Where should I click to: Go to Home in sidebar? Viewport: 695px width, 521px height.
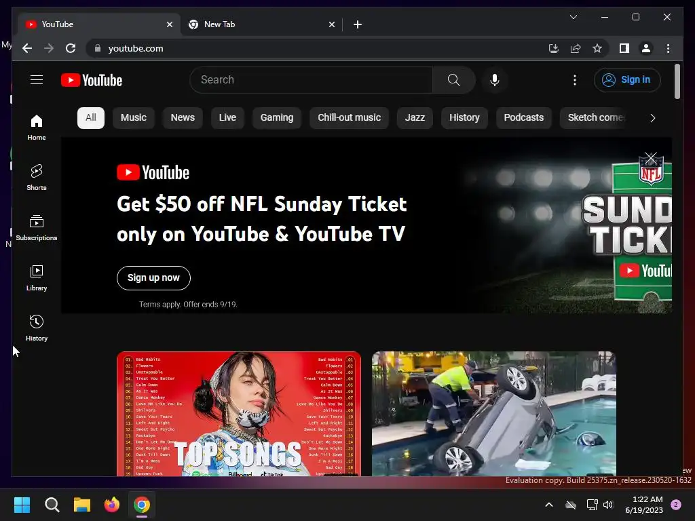point(37,128)
